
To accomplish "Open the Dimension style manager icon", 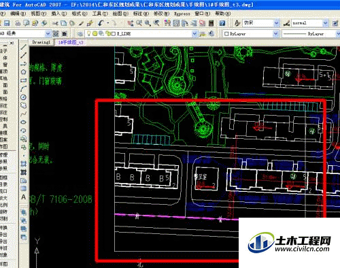I will pos(286,23).
